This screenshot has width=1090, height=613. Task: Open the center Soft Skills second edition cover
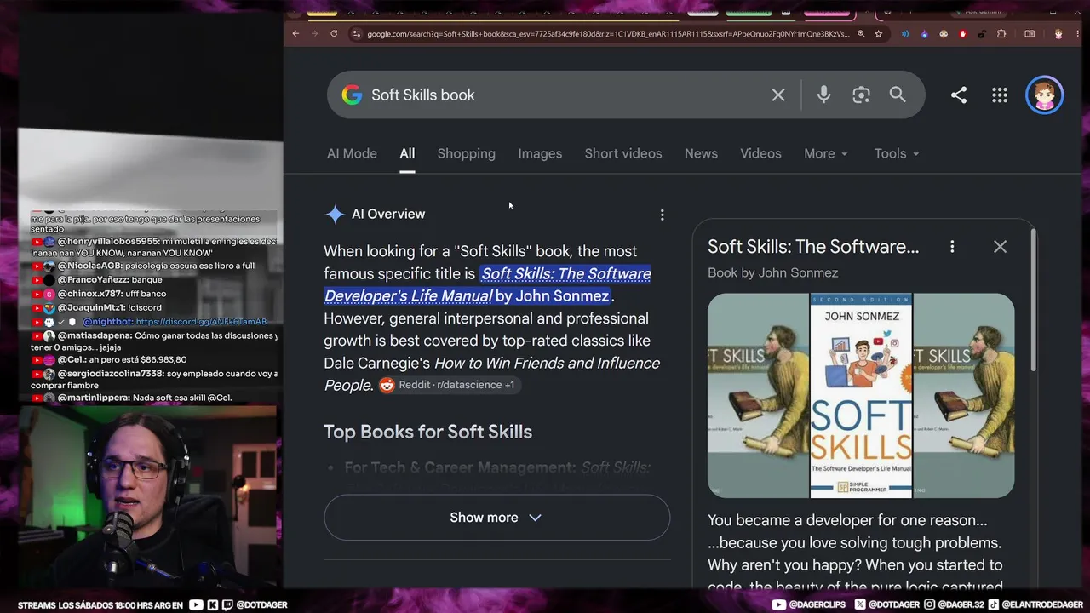861,396
